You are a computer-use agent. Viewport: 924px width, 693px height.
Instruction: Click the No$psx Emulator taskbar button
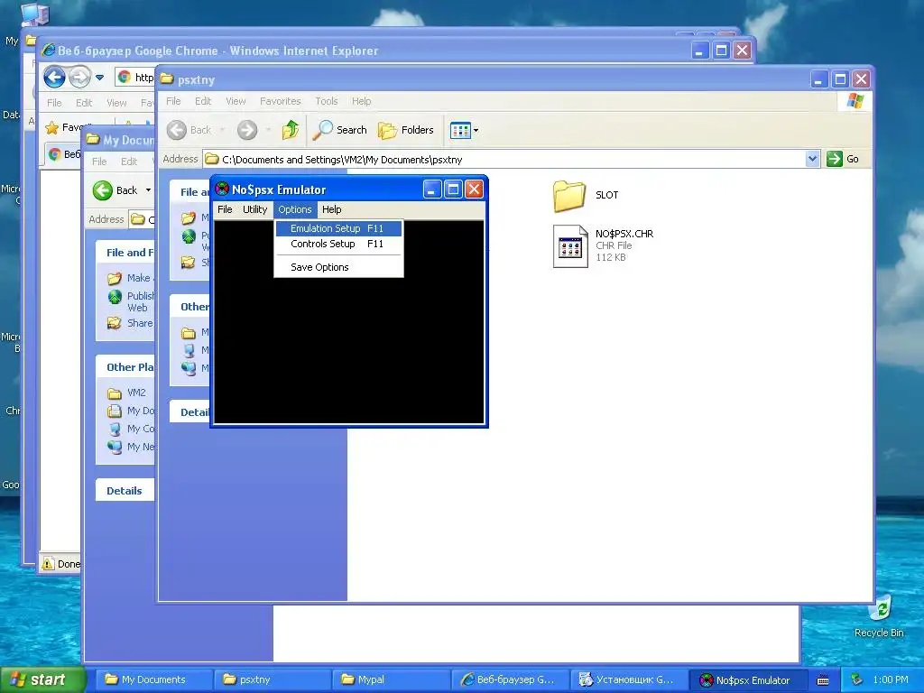tap(748, 679)
